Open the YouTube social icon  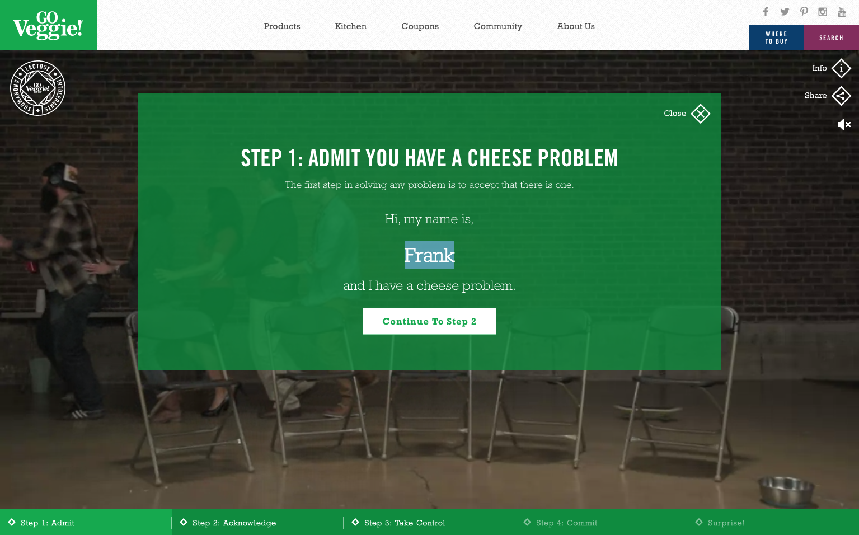[x=842, y=12]
